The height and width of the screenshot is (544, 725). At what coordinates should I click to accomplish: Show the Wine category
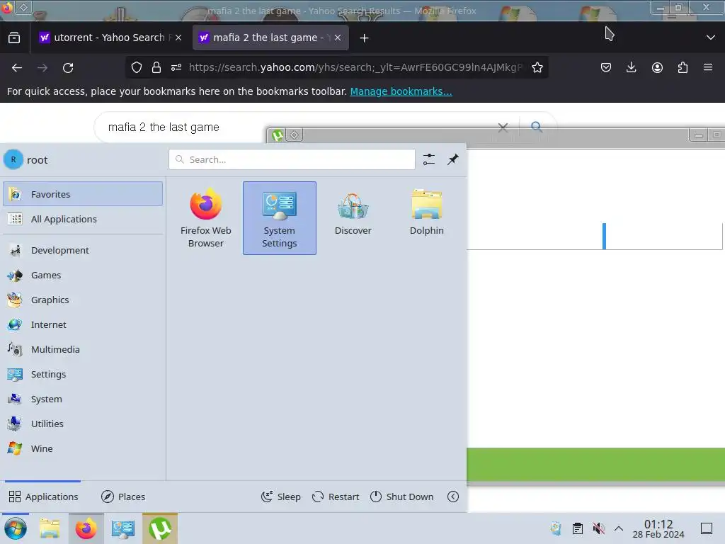pyautogui.click(x=83, y=448)
